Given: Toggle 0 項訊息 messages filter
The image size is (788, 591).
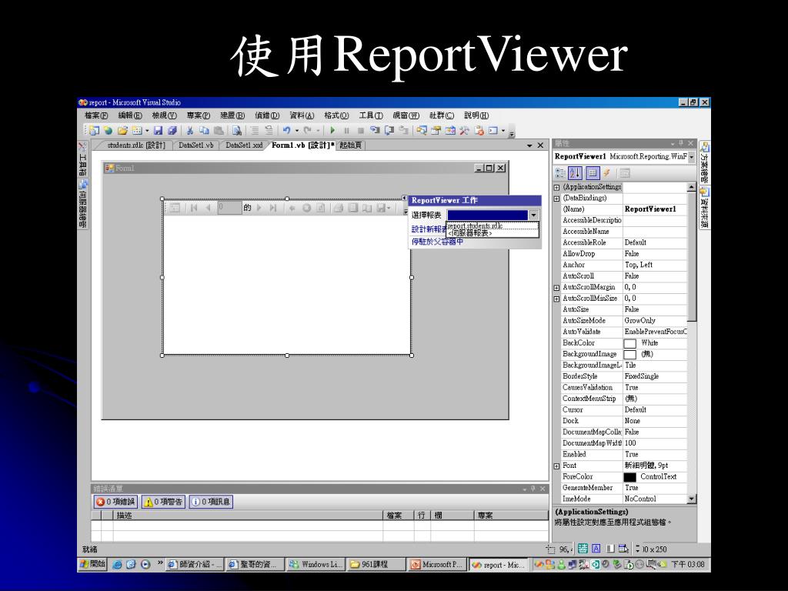Looking at the screenshot, I should (x=211, y=502).
